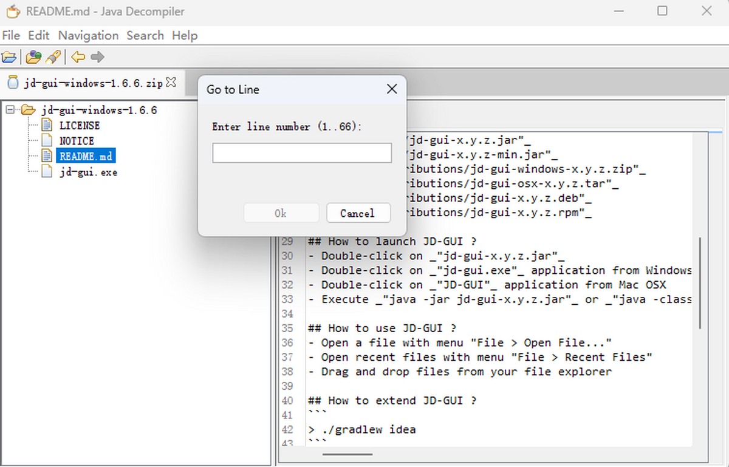Open the Navigation menu
Image resolution: width=729 pixels, height=467 pixels.
coord(88,35)
